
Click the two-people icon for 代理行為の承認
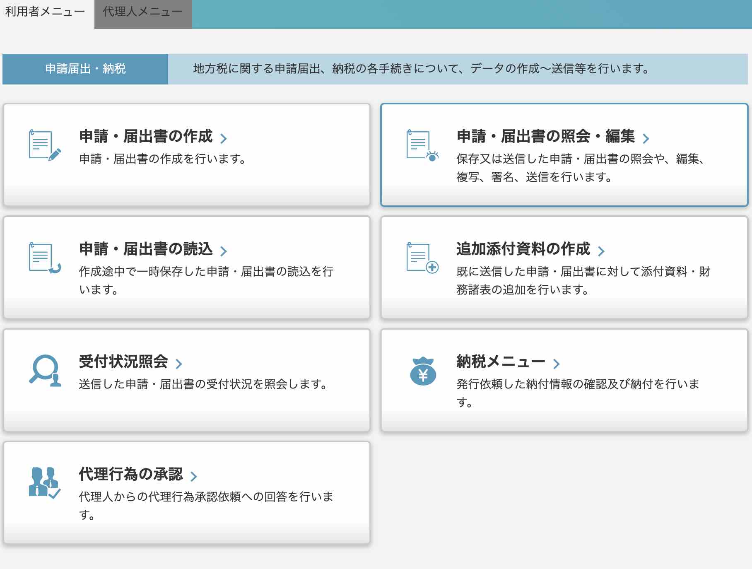45,482
